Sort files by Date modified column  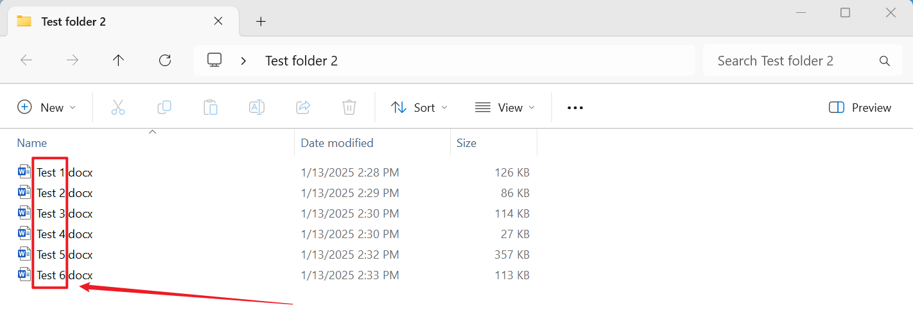tap(337, 143)
